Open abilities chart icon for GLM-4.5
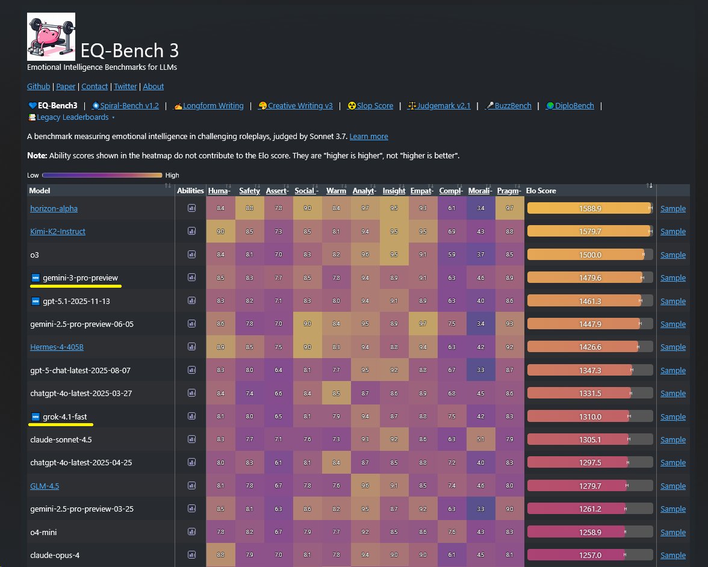Image resolution: width=708 pixels, height=567 pixels. click(x=191, y=485)
